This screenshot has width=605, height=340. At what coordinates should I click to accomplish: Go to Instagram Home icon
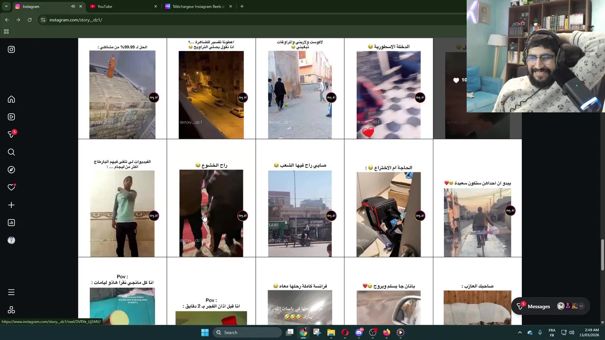click(11, 100)
